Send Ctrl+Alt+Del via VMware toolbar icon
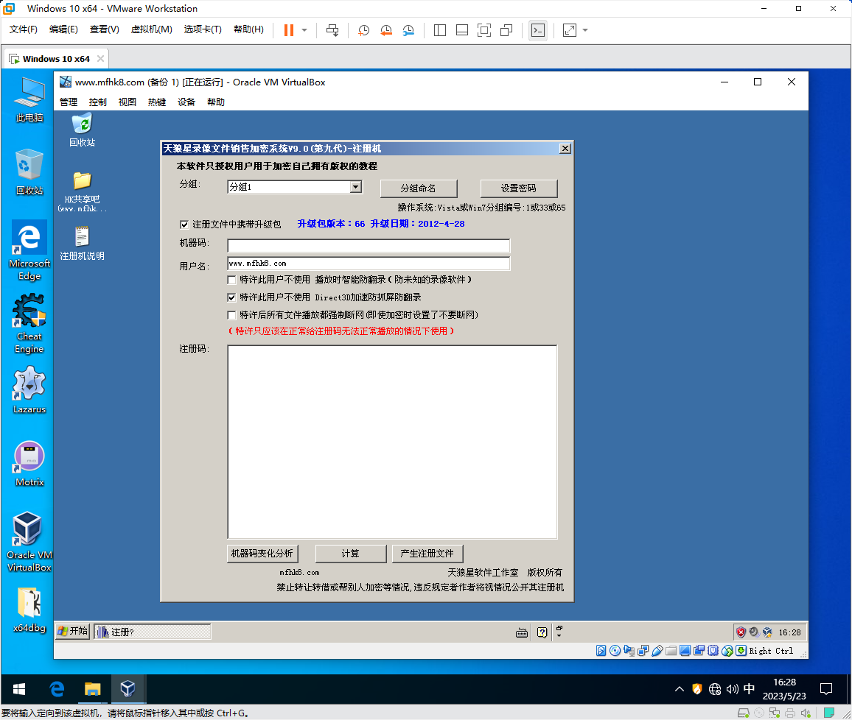This screenshot has width=852, height=720. tap(332, 30)
